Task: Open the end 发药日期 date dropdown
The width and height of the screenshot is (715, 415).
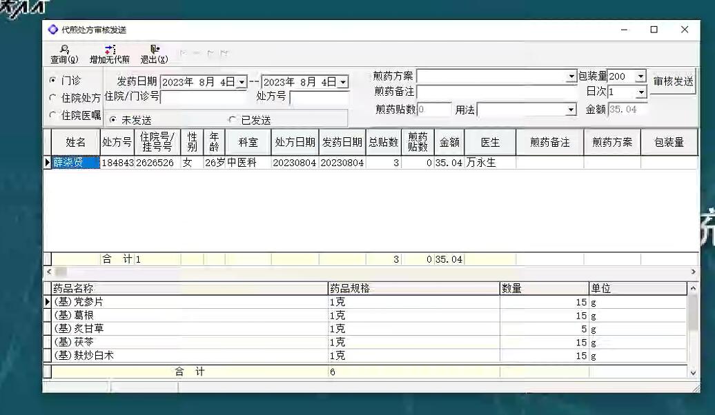Action: [x=343, y=82]
